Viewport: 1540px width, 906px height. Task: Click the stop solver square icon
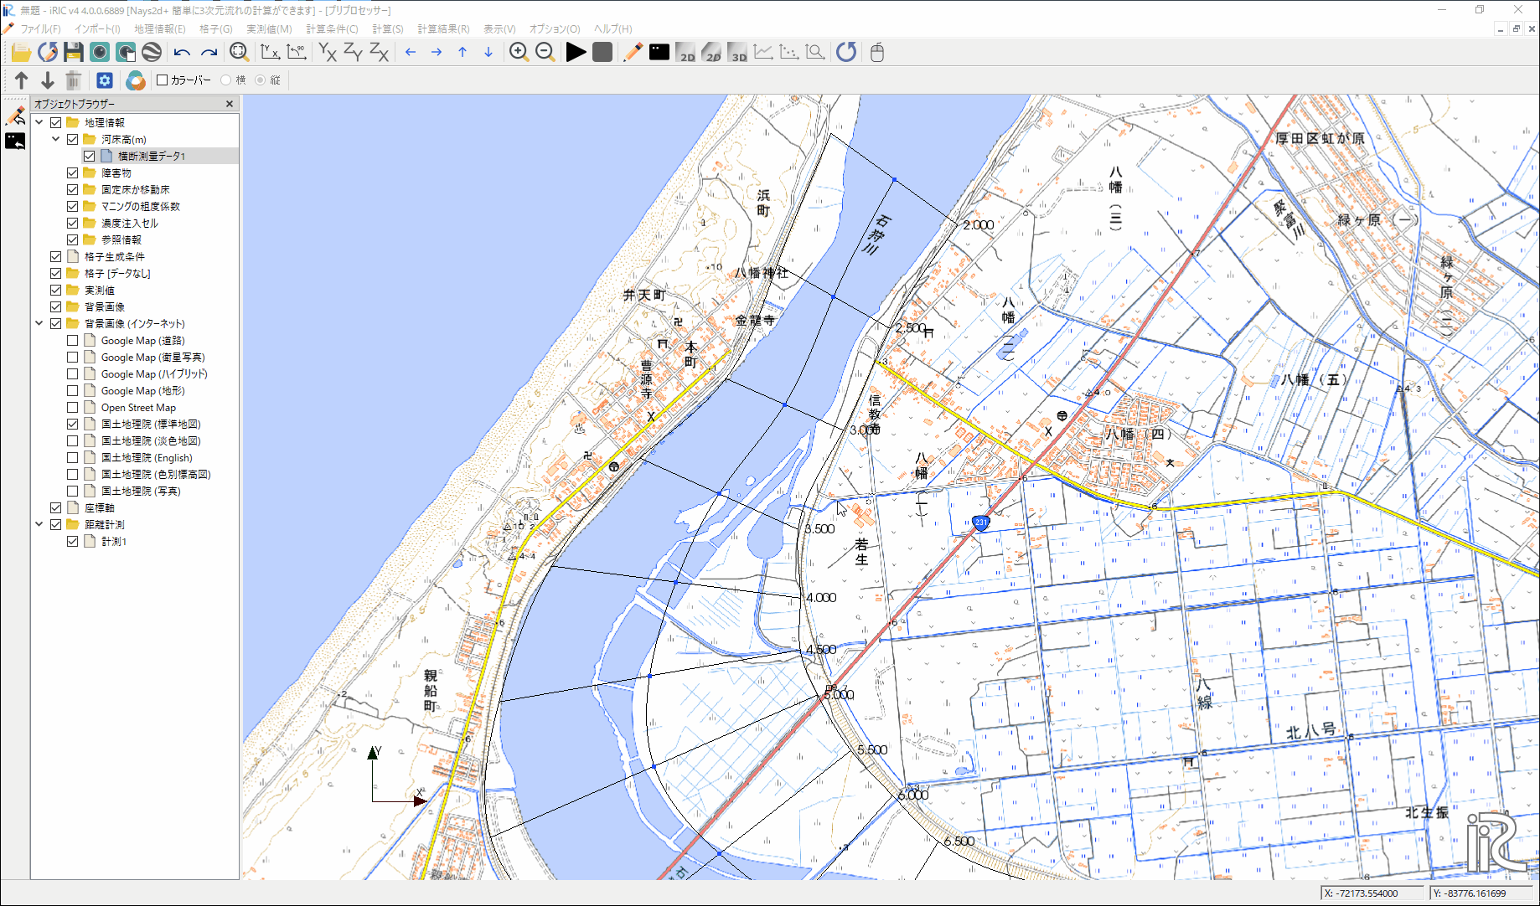click(x=602, y=52)
